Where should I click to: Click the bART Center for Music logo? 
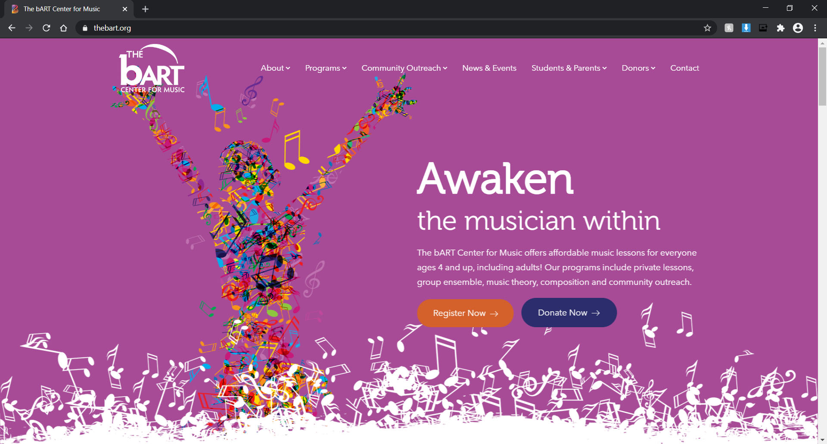(x=151, y=69)
